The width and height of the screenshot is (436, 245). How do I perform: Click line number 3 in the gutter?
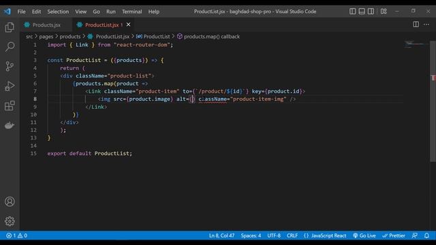click(35, 61)
